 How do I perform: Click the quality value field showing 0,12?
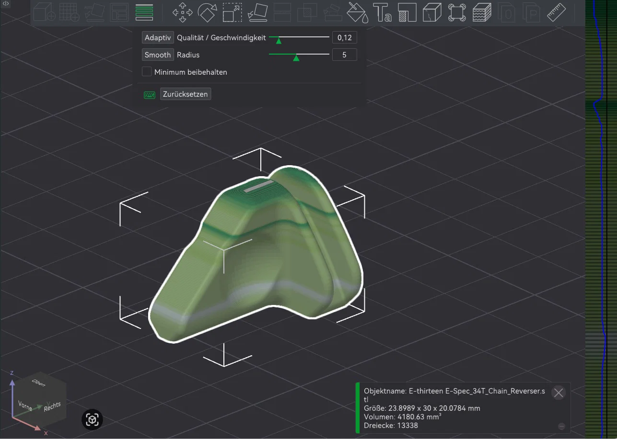345,38
